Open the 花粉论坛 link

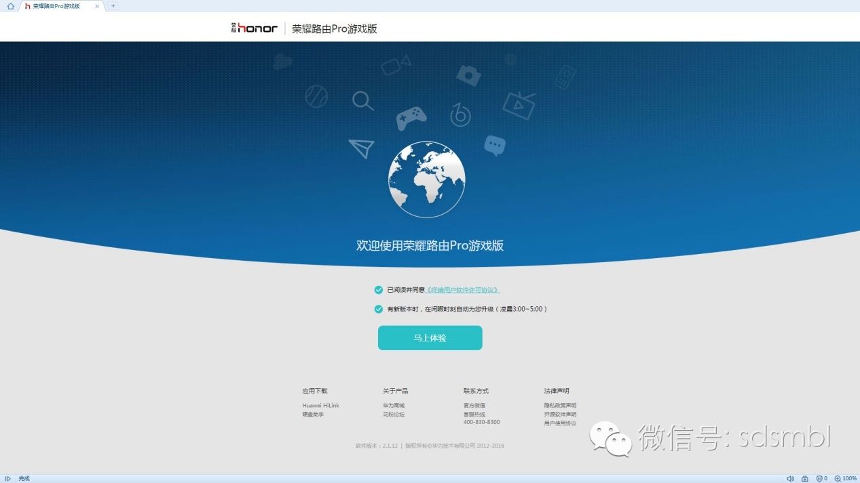tap(394, 414)
